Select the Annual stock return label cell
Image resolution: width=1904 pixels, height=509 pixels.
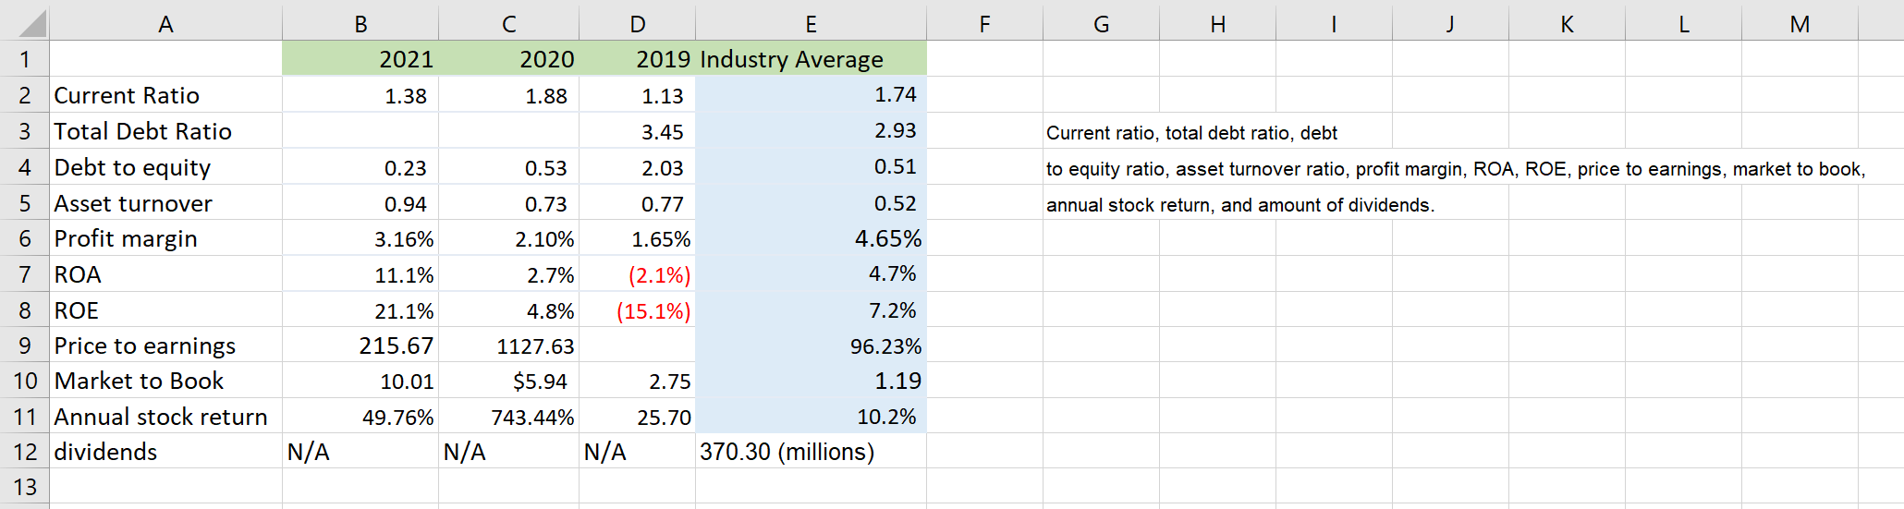click(x=165, y=417)
